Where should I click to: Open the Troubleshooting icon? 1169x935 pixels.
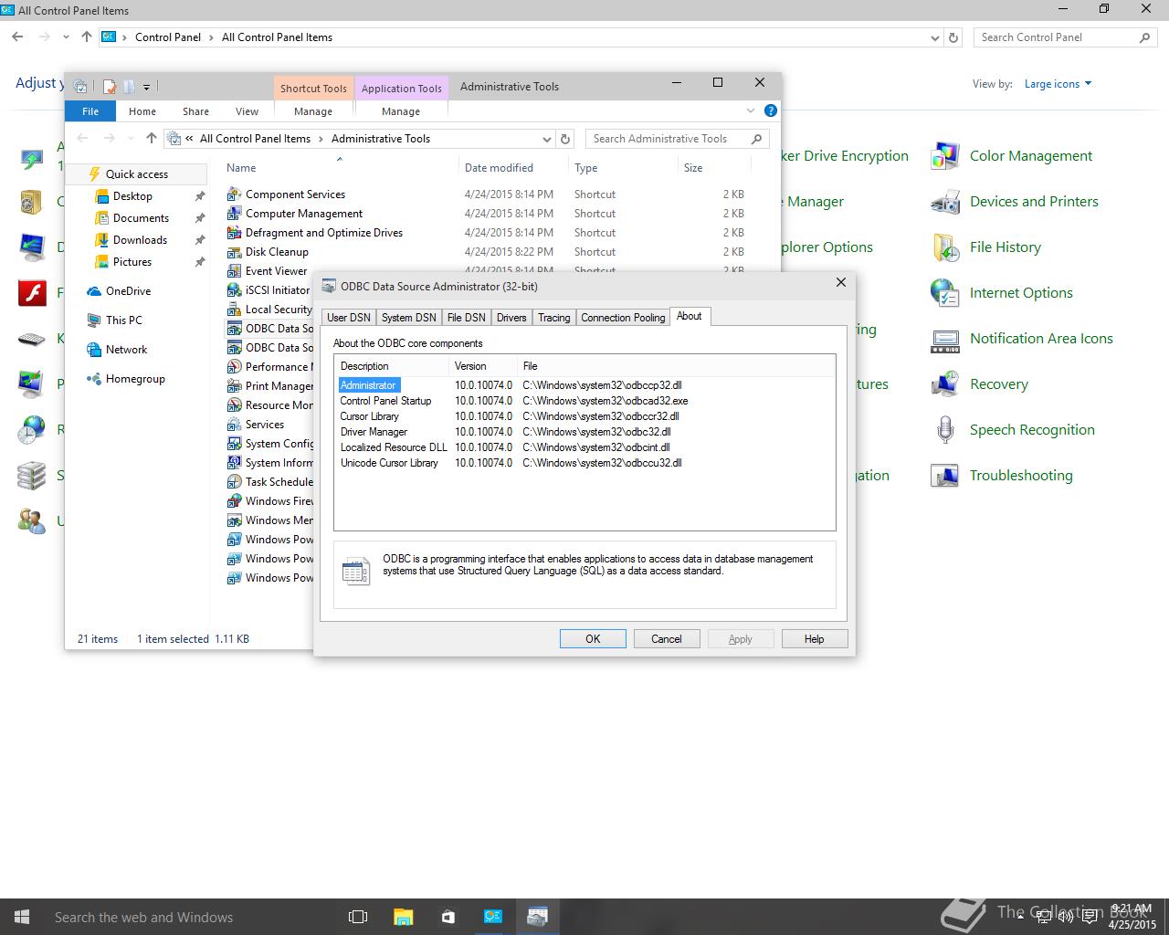coord(944,476)
